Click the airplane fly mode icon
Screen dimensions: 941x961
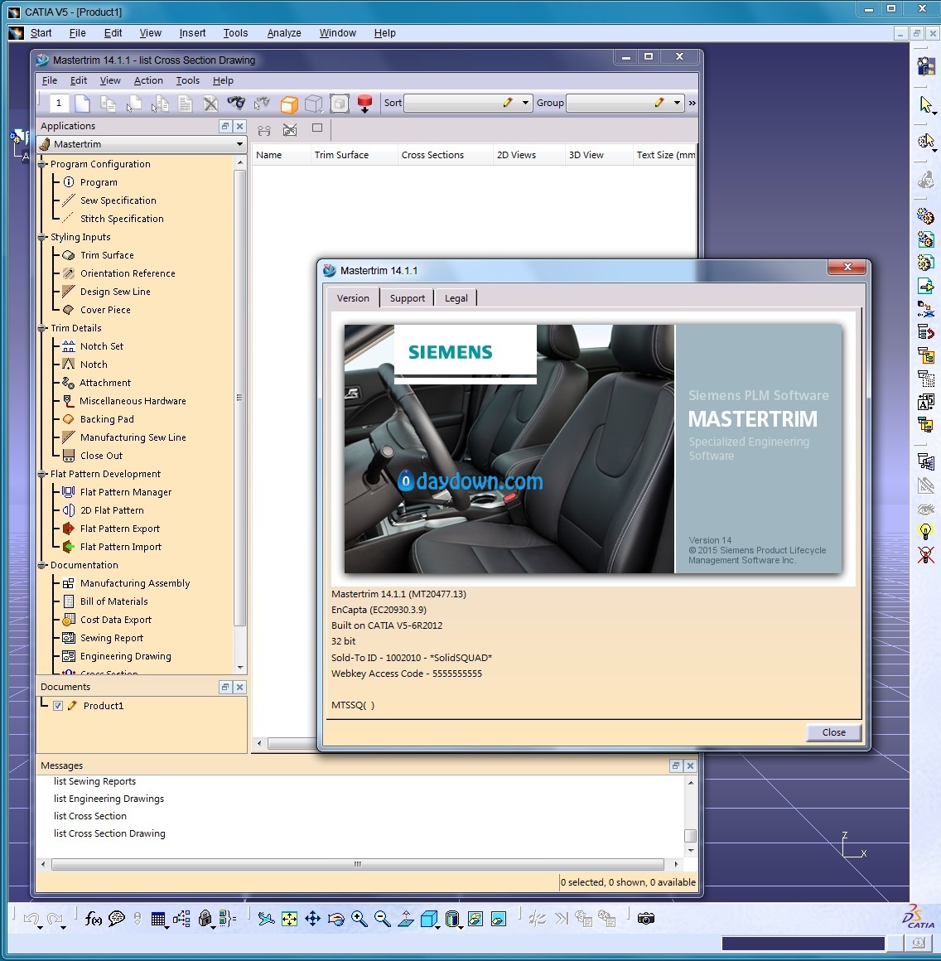tap(266, 918)
